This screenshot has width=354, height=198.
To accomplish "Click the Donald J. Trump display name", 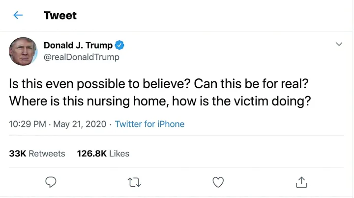I will 78,46.
